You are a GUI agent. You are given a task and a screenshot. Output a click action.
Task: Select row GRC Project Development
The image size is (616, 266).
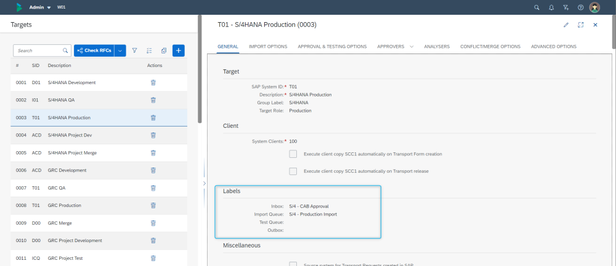(99, 241)
